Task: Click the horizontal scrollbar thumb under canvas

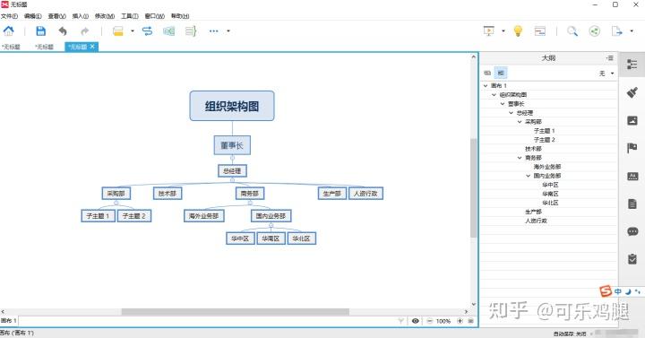Action: 235,312
